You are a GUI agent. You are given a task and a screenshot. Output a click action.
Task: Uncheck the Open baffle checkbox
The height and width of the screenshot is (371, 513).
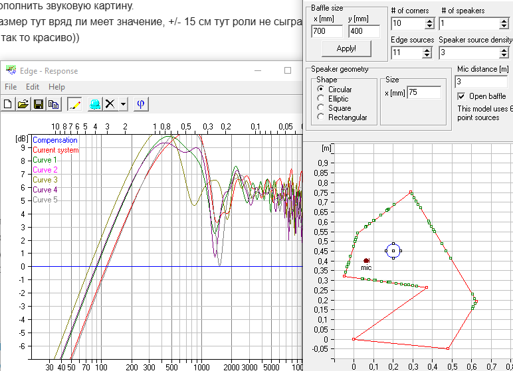(x=461, y=96)
